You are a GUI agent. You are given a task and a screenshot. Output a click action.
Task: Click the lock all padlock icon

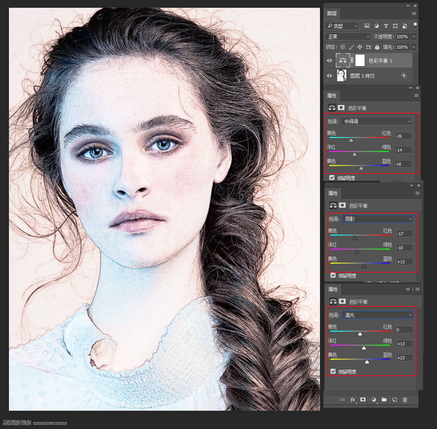pos(378,47)
